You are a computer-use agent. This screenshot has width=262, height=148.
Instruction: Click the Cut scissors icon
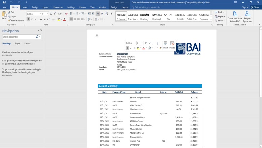point(9,12)
